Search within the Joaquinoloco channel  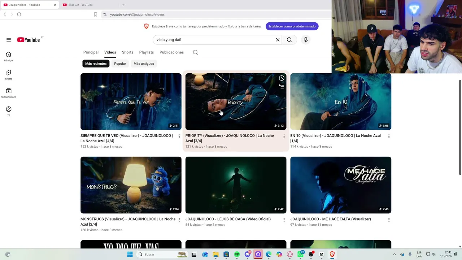(x=195, y=52)
